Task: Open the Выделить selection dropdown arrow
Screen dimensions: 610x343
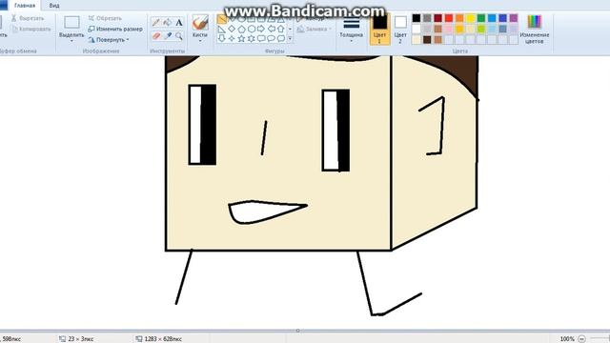Action: pyautogui.click(x=71, y=40)
